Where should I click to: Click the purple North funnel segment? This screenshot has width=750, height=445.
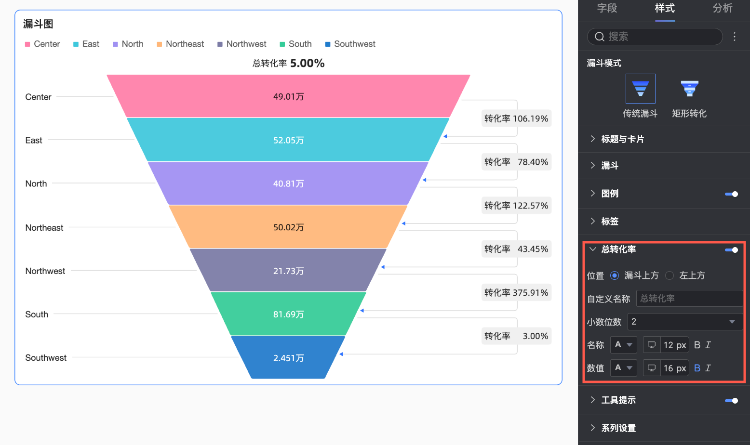288,183
